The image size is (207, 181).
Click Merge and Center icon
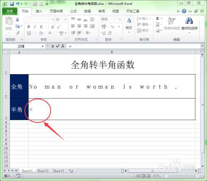pos(92,26)
